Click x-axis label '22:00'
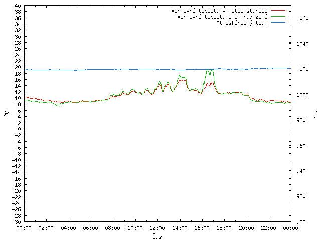 click(269, 228)
